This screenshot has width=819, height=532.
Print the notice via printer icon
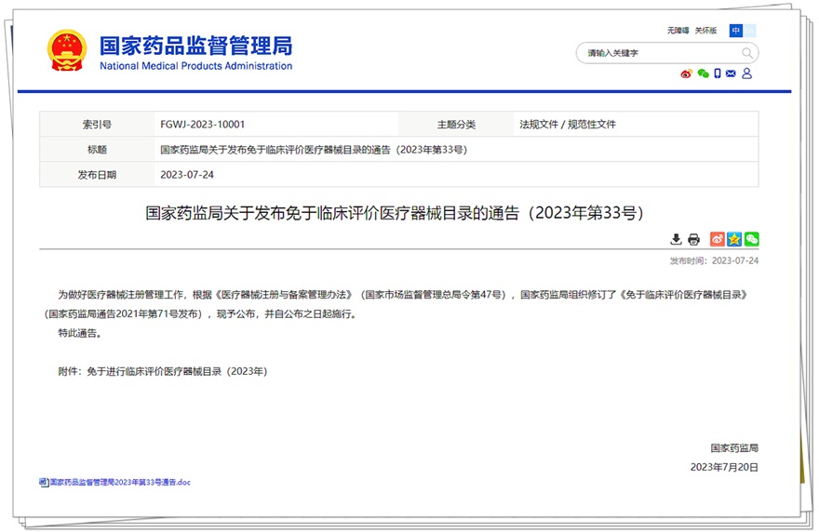(693, 239)
